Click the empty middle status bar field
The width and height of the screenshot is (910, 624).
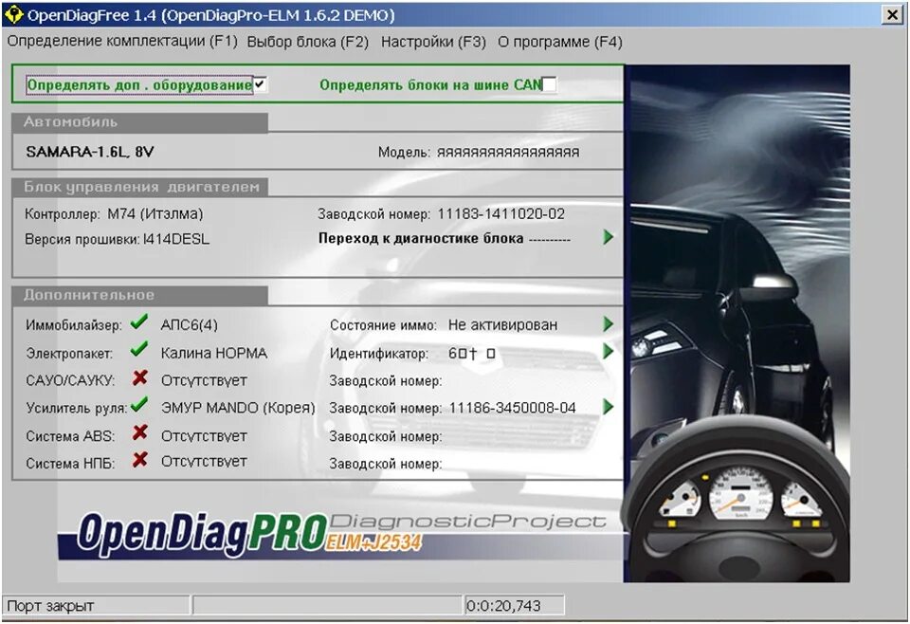pos(327,605)
